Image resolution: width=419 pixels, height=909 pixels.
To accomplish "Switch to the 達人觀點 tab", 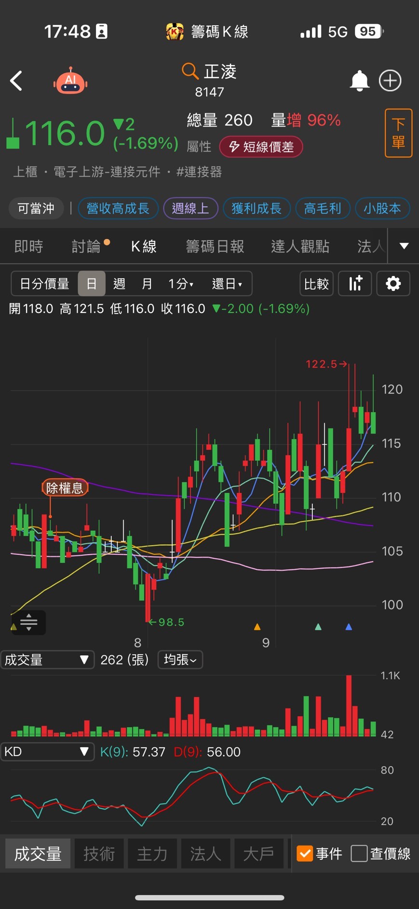I will [300, 247].
